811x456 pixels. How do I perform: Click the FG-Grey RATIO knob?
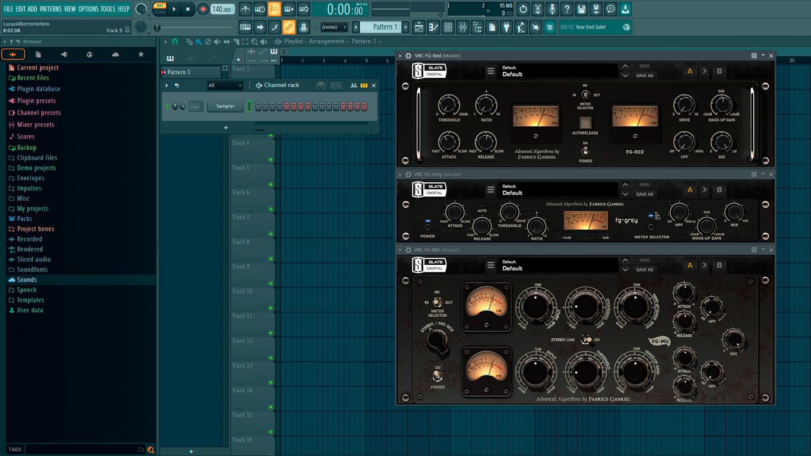[x=536, y=226]
